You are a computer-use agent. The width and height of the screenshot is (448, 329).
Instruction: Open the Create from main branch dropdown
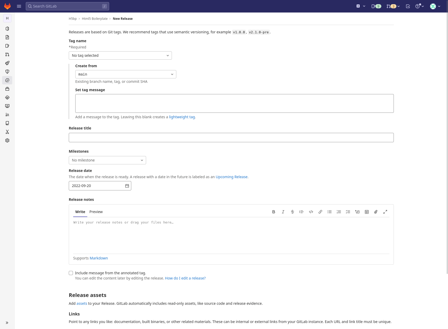point(126,74)
